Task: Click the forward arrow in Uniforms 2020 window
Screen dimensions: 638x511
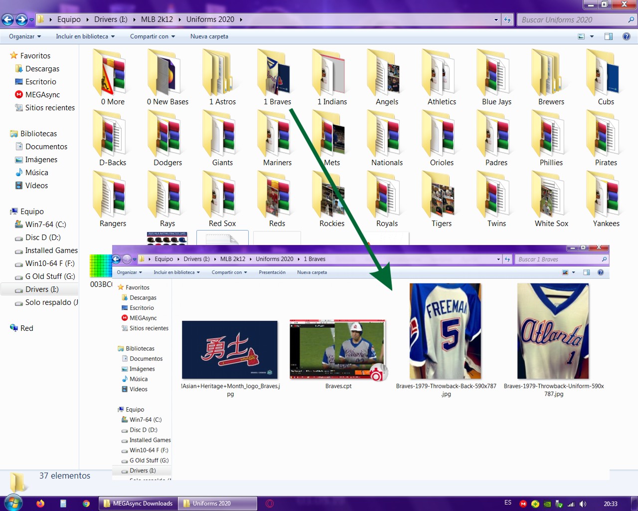Action: [x=21, y=19]
